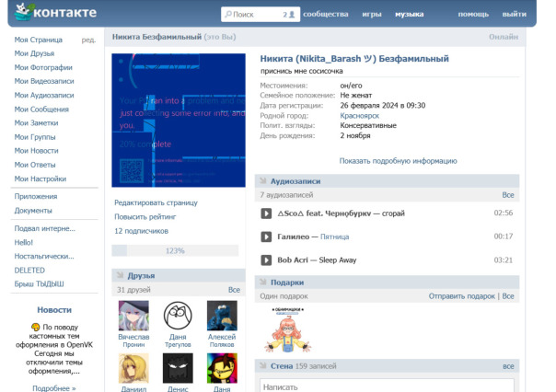Open Мои Ответы in sidebar
This screenshot has height=392, width=556.
pyautogui.click(x=35, y=165)
